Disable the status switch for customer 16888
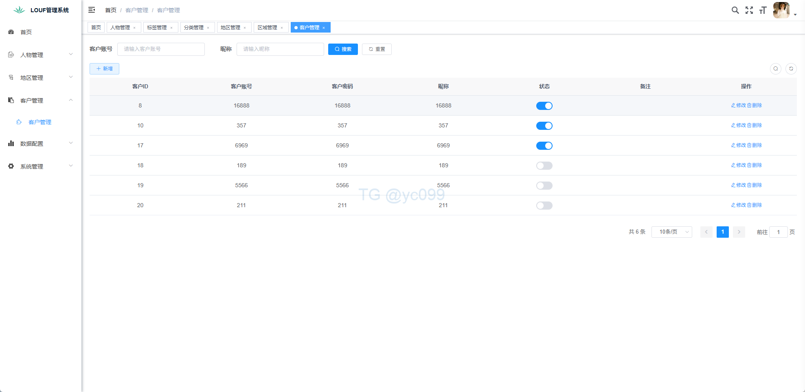Image resolution: width=805 pixels, height=392 pixels. tap(544, 106)
